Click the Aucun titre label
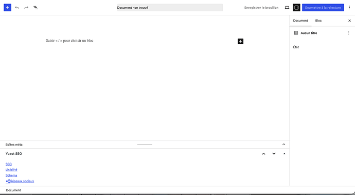355x195 pixels. (x=309, y=33)
